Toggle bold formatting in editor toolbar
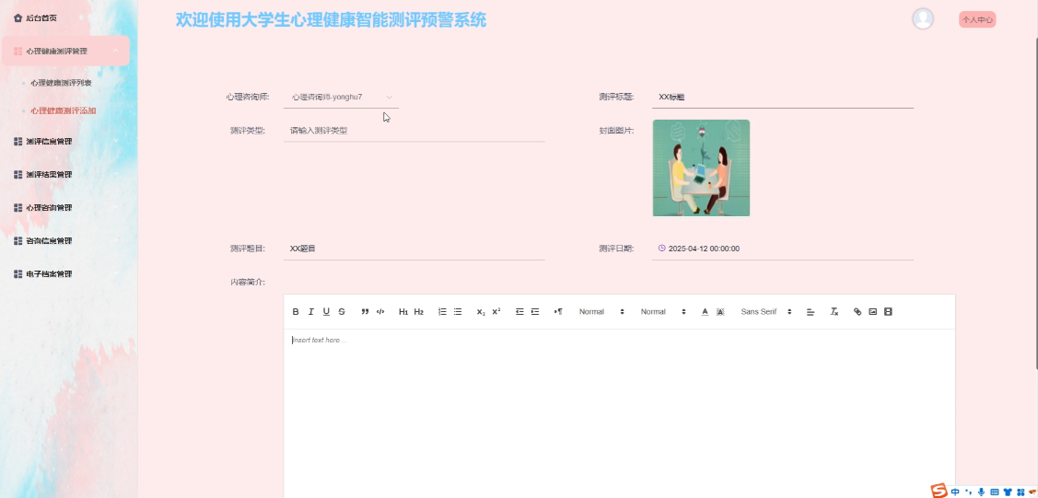 click(296, 311)
